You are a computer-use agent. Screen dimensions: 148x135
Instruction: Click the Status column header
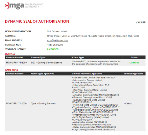(x=134, y=58)
